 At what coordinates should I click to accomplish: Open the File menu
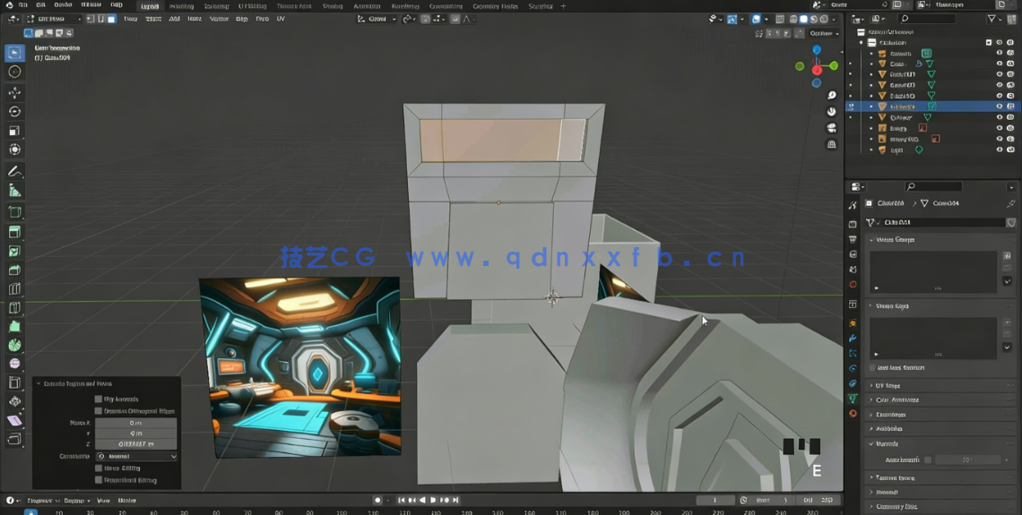pos(23,4)
